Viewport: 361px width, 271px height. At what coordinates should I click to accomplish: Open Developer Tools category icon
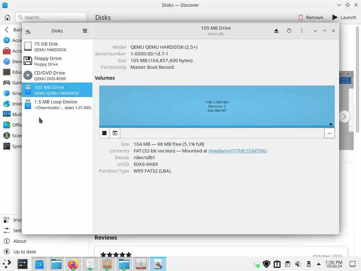7,61
